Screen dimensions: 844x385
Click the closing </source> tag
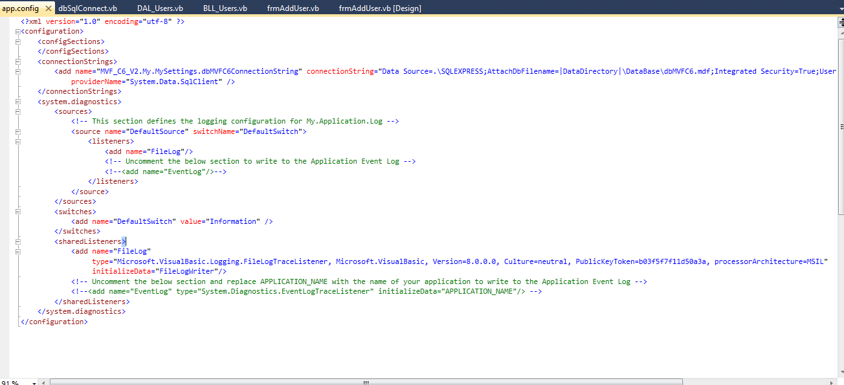point(90,192)
